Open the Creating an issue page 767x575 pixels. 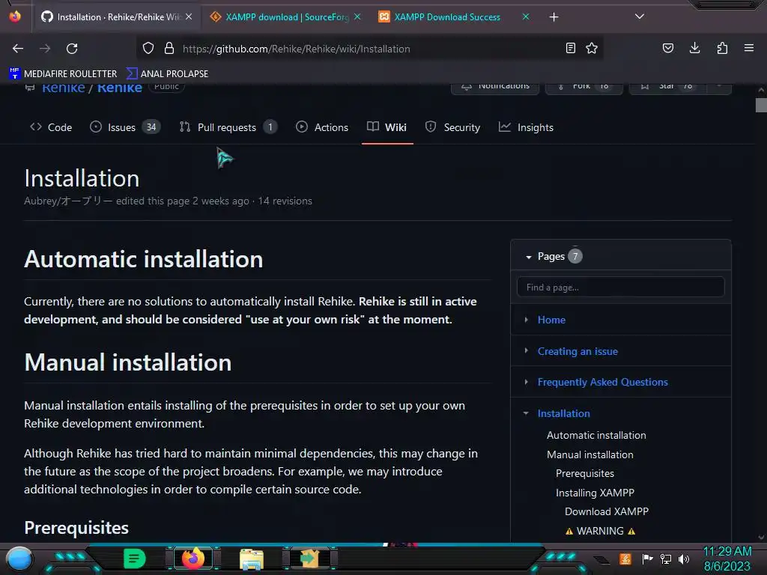[577, 351]
